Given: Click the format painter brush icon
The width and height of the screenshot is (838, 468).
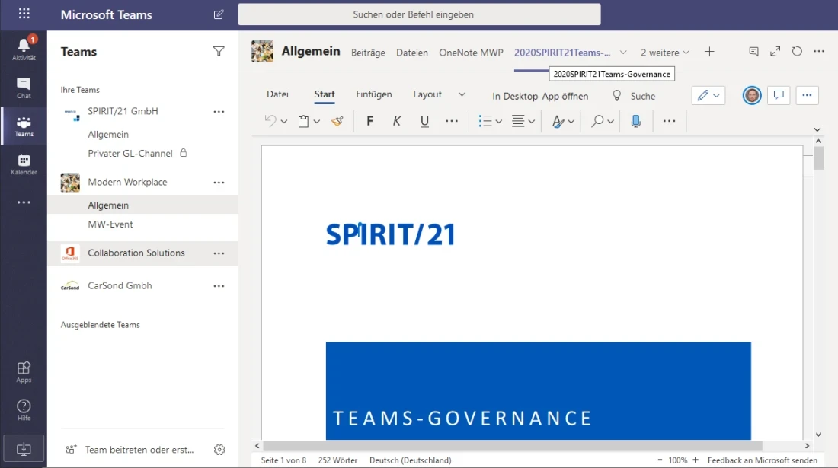Looking at the screenshot, I should [x=337, y=121].
